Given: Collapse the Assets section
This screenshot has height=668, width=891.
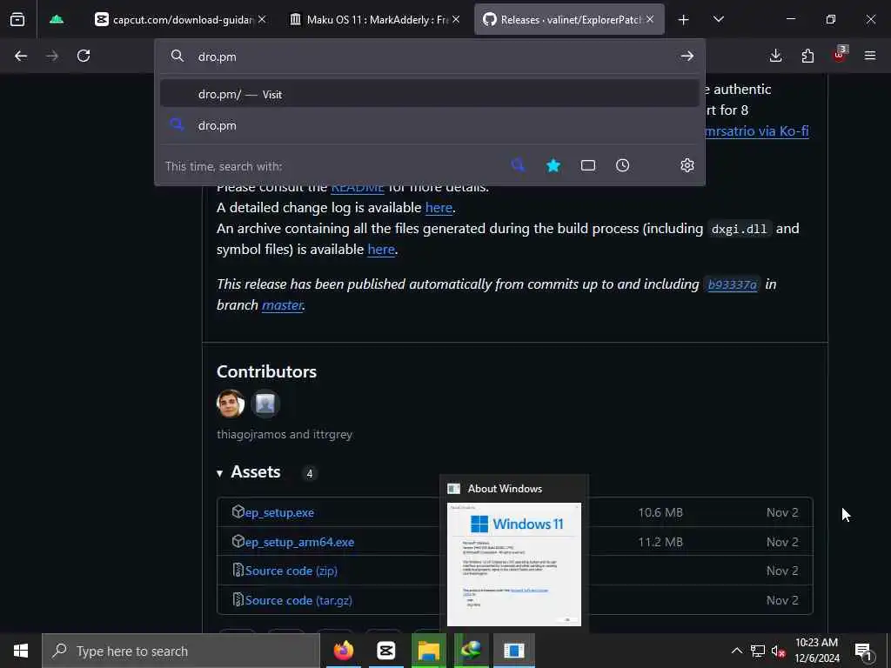Looking at the screenshot, I should [249, 472].
